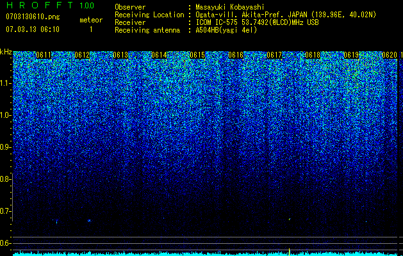
Task: Click the 1.1 kHz frequency axis label
Action: coord(6,83)
